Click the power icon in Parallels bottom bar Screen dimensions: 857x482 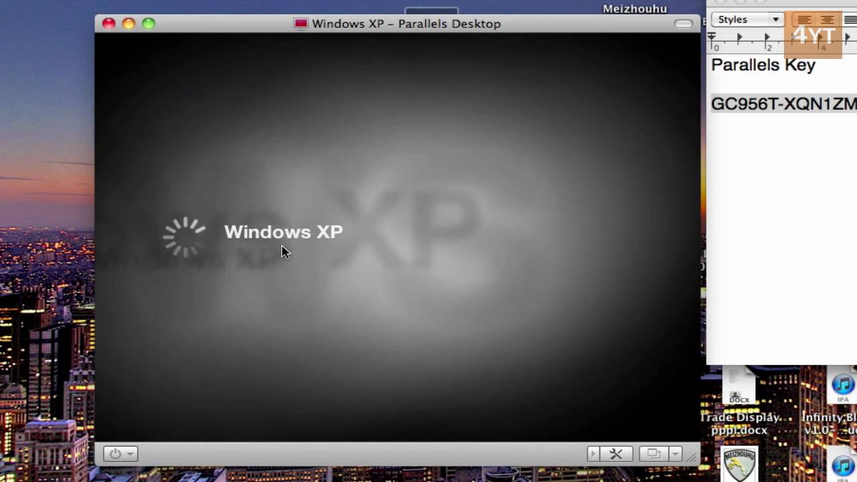pyautogui.click(x=115, y=454)
